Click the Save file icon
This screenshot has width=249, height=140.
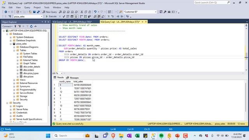tap(34, 12)
